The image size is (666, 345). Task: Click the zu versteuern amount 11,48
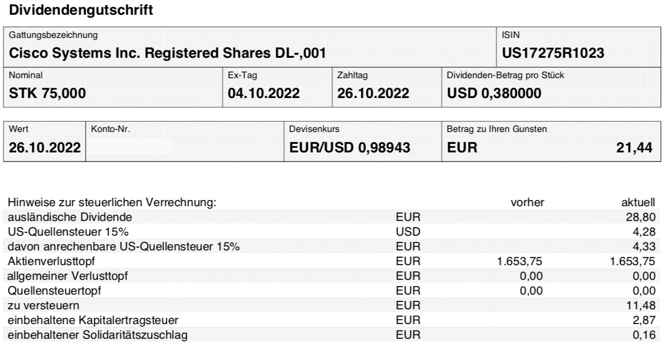640,305
